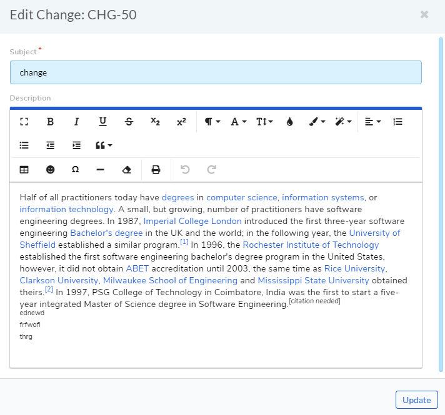
Task: Apply Strikethrough formatting
Action: pyautogui.click(x=129, y=122)
